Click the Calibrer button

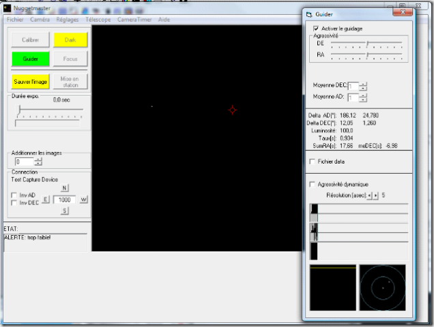(x=31, y=40)
